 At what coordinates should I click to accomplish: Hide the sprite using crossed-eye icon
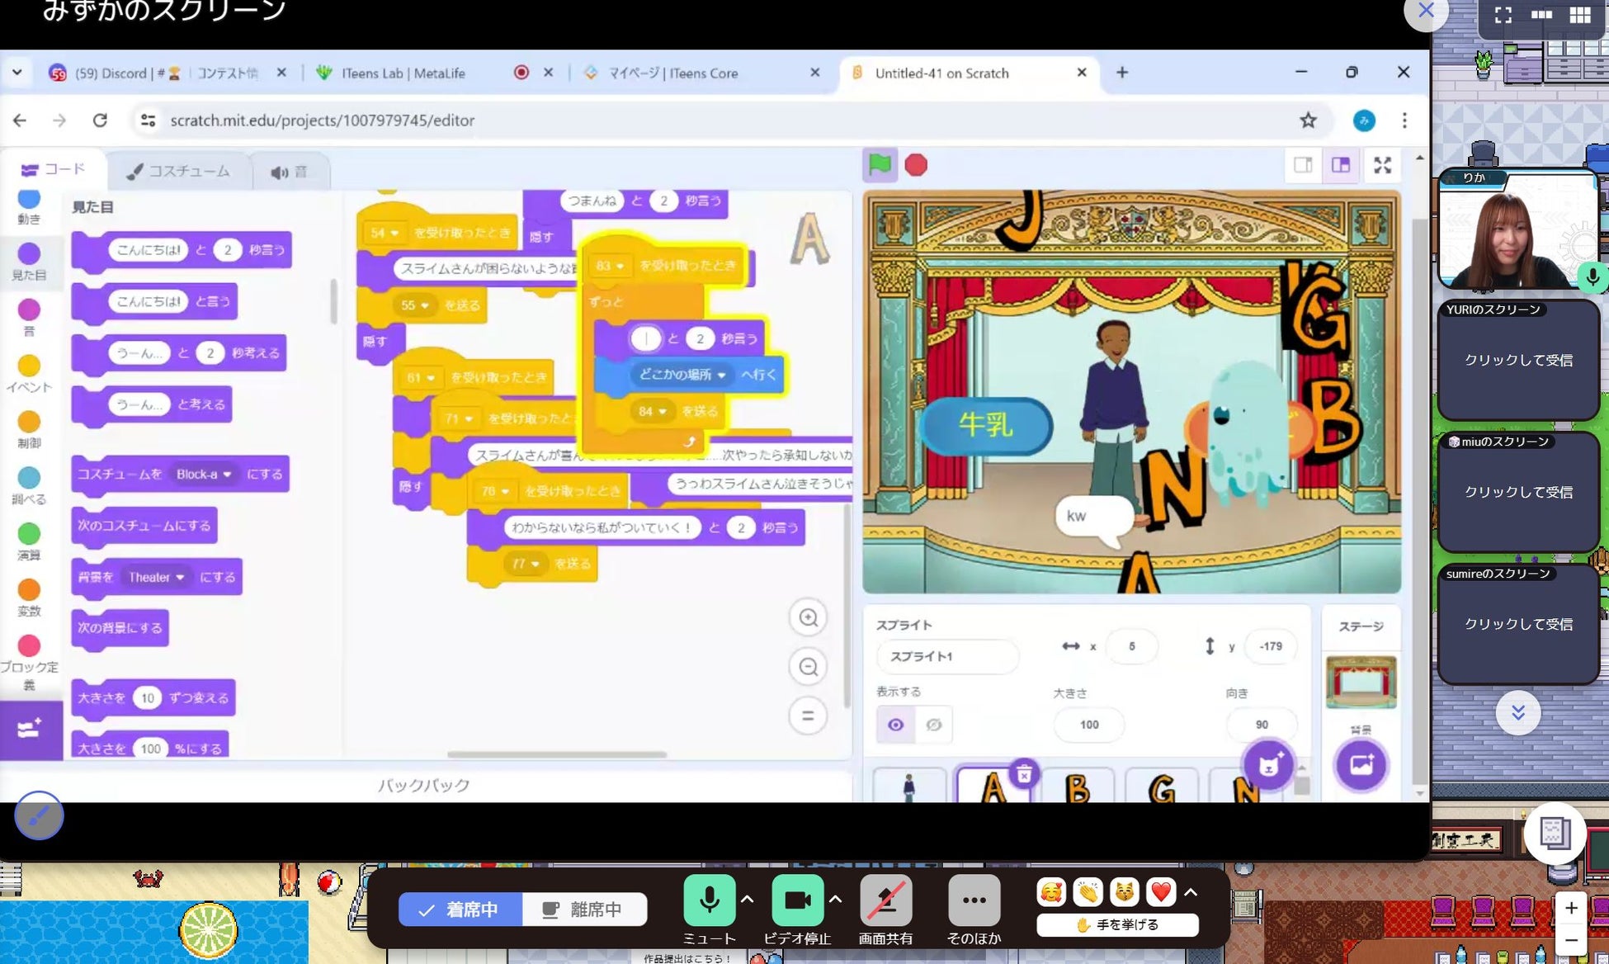[x=934, y=725]
